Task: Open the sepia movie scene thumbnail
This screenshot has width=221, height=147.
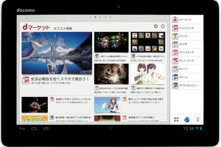Action: pos(111,74)
